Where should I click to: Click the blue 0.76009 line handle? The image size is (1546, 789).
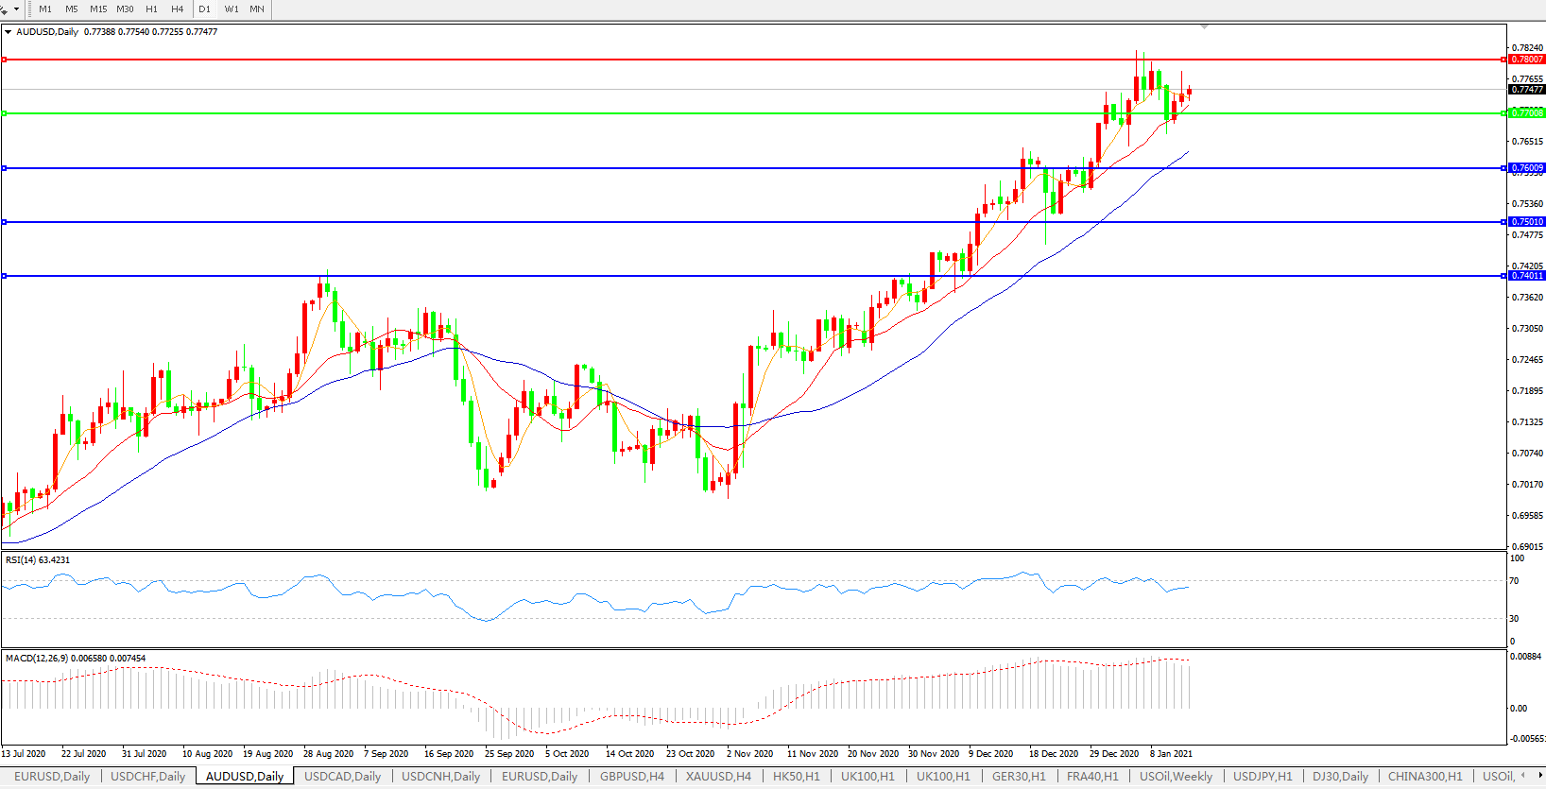click(x=5, y=168)
